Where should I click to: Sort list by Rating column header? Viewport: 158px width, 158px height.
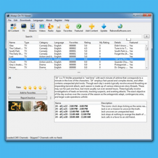click(x=87, y=43)
